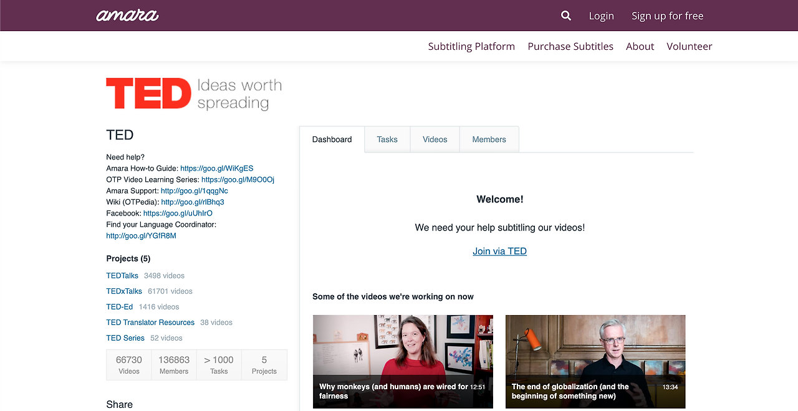This screenshot has width=798, height=411.
Task: Open the Login page
Action: (x=602, y=16)
